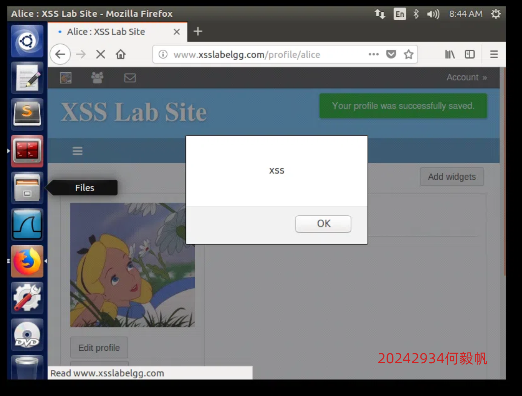The width and height of the screenshot is (522, 396).
Task: Open the Firefox hamburger menu
Action: (x=494, y=54)
